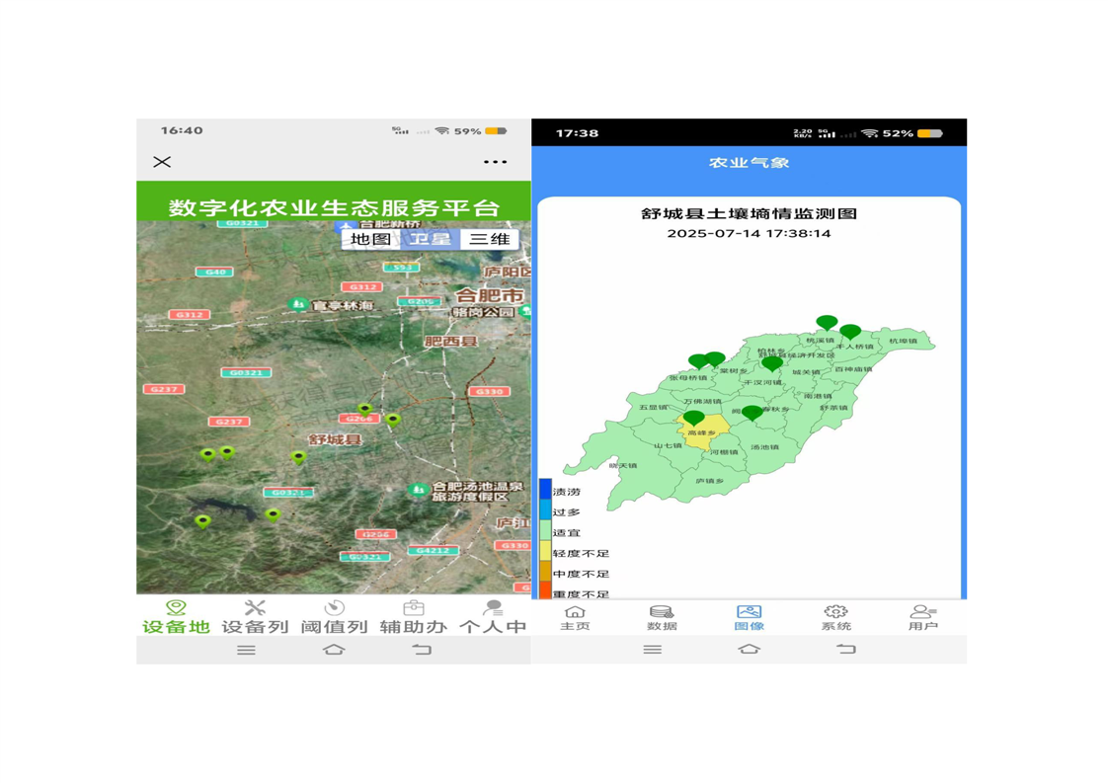Open the 设备列 device list tab
The image size is (1108, 783).
[255, 617]
